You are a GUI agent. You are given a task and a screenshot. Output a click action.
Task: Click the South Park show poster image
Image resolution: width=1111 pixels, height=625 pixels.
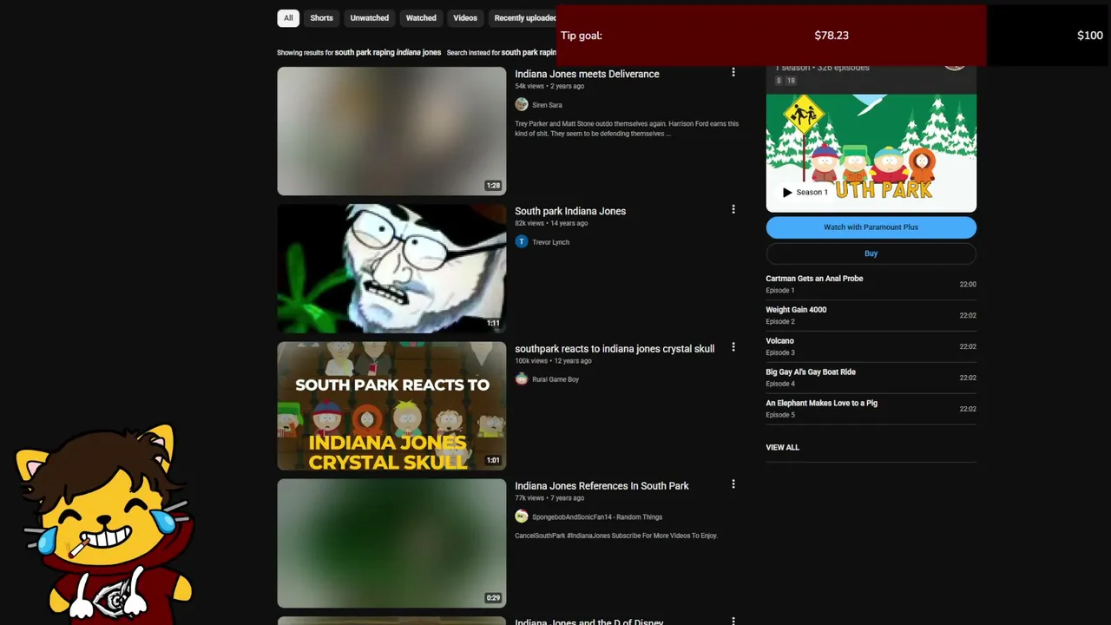[x=871, y=153]
